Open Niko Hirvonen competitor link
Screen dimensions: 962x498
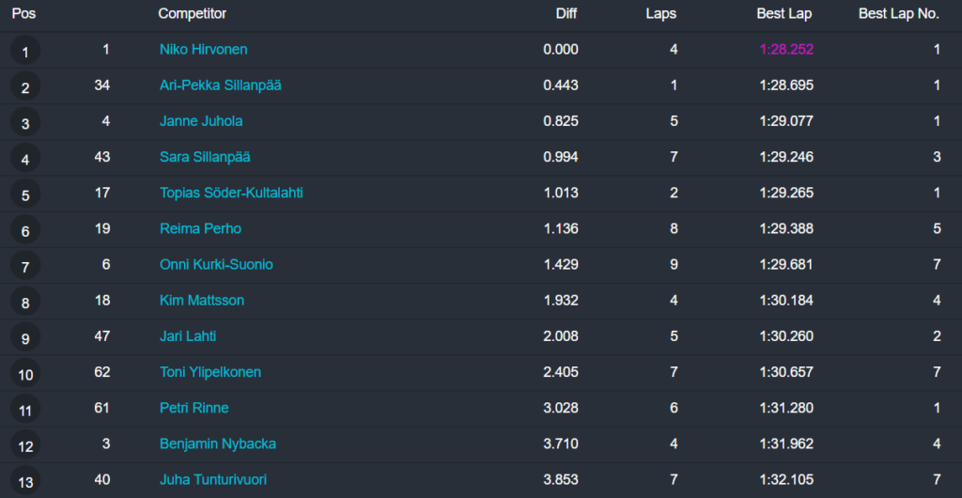point(203,50)
